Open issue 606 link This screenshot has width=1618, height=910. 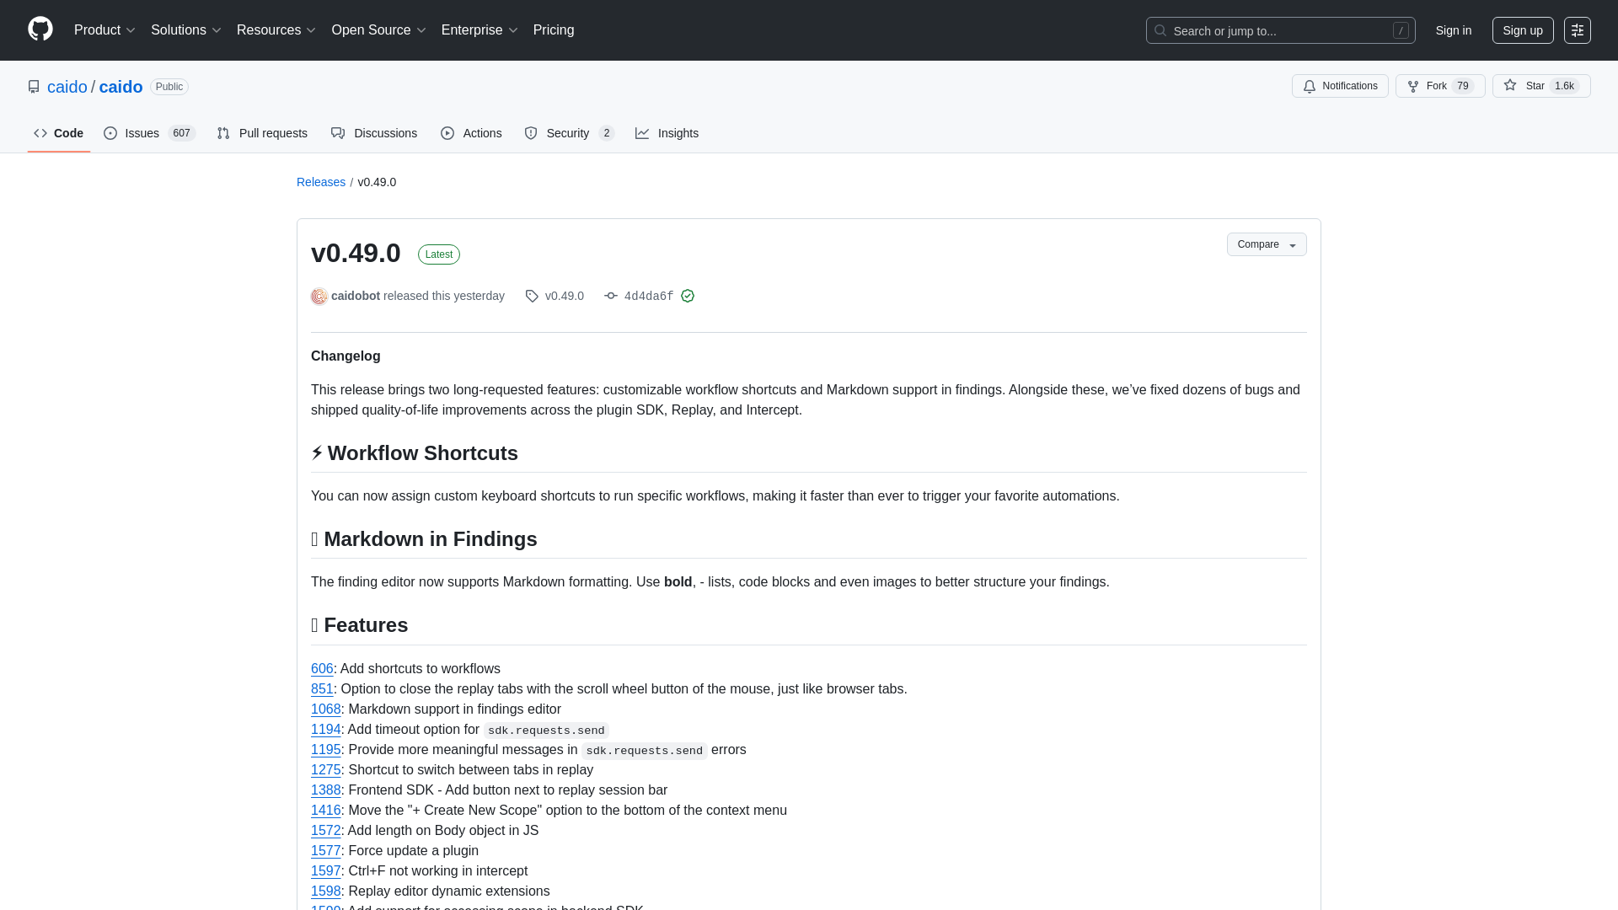pyautogui.click(x=322, y=669)
